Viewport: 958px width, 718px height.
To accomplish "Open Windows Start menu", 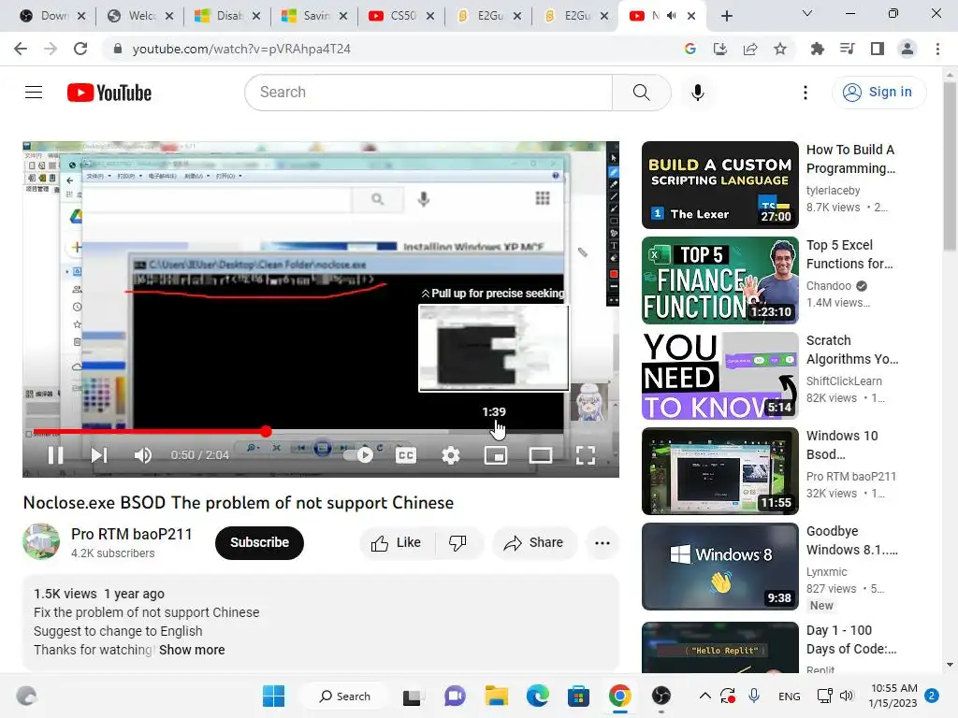I will pyautogui.click(x=273, y=696).
